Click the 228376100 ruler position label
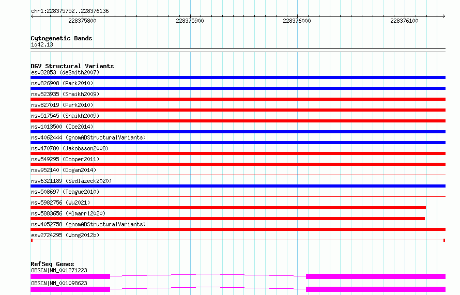 tap(404, 21)
